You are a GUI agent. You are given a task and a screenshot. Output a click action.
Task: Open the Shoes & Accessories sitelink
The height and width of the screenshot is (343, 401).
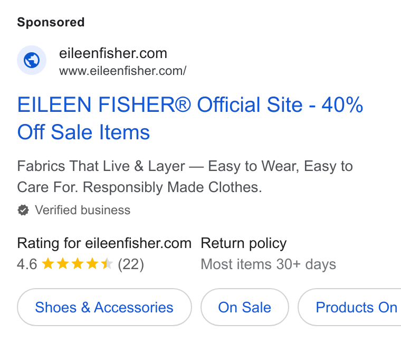(104, 307)
